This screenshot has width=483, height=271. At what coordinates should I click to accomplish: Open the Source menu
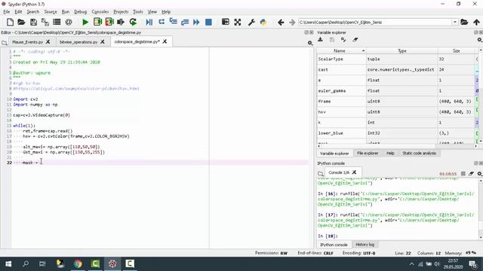(51, 12)
